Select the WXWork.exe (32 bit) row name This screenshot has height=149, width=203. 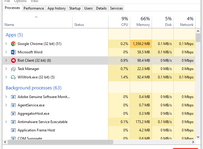(x=36, y=77)
